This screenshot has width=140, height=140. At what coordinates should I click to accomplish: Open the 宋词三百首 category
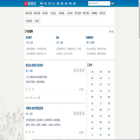37,13
